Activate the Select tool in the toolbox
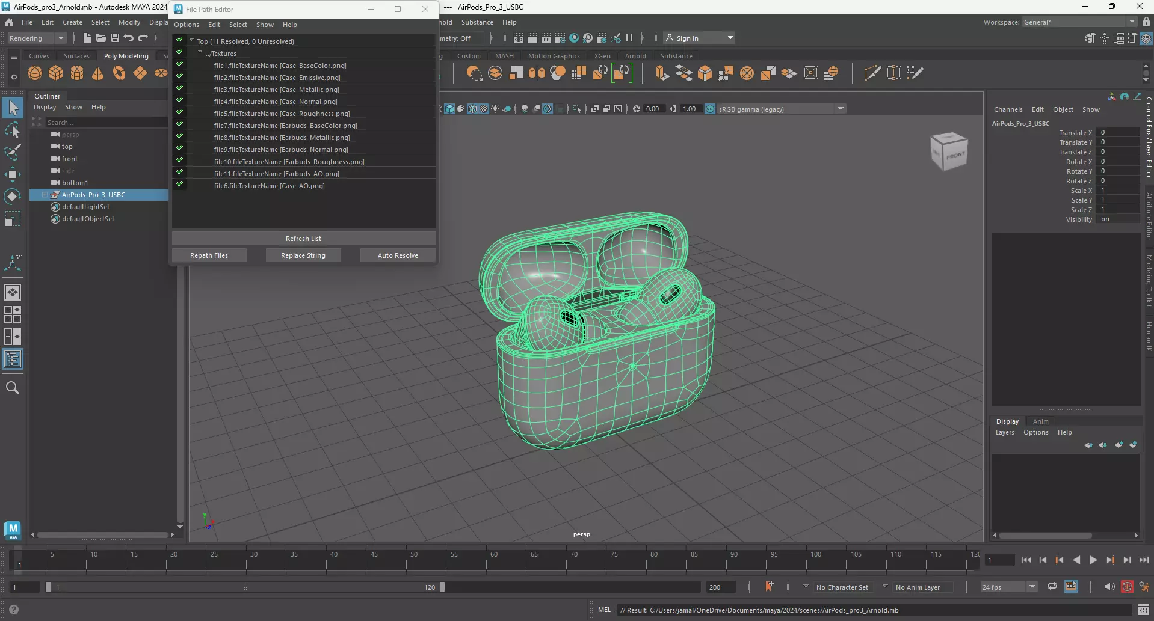This screenshot has height=621, width=1154. coord(13,108)
